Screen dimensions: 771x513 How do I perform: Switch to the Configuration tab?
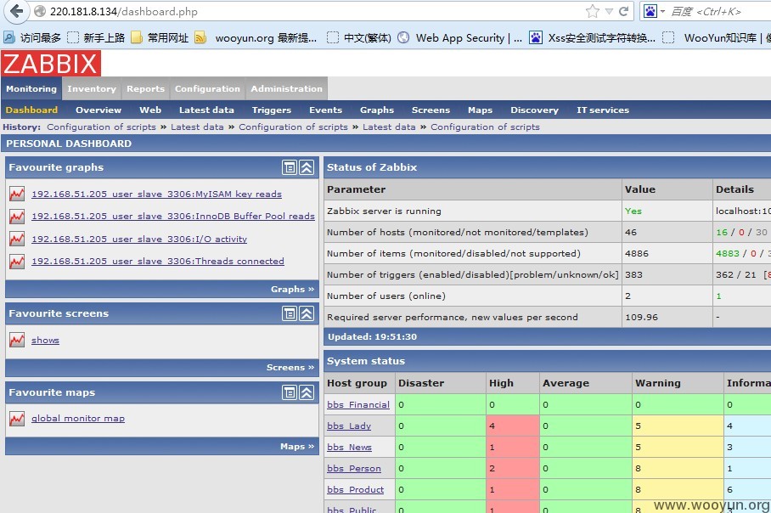pos(207,88)
